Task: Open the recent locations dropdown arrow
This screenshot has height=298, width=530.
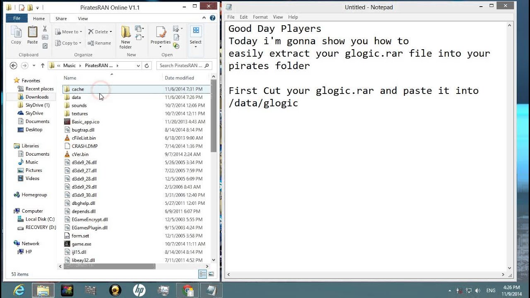Action: coord(34,65)
